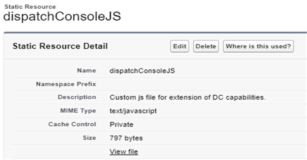This screenshot has height=160, width=307.
Task: Select the dispatchConsoleJS value in the Name row
Action: click(142, 71)
